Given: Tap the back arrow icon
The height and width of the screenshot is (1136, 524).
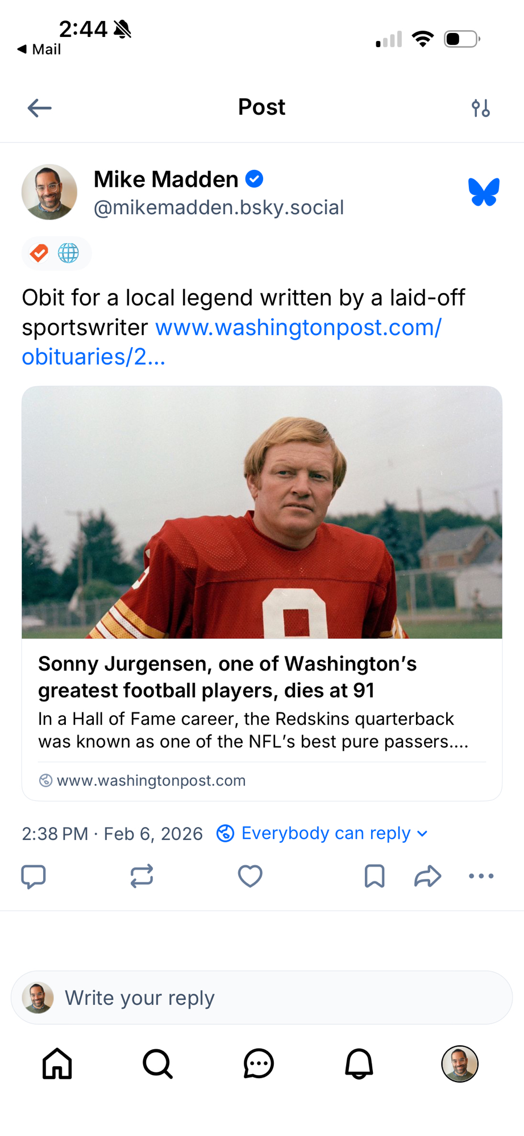Looking at the screenshot, I should click(x=39, y=108).
